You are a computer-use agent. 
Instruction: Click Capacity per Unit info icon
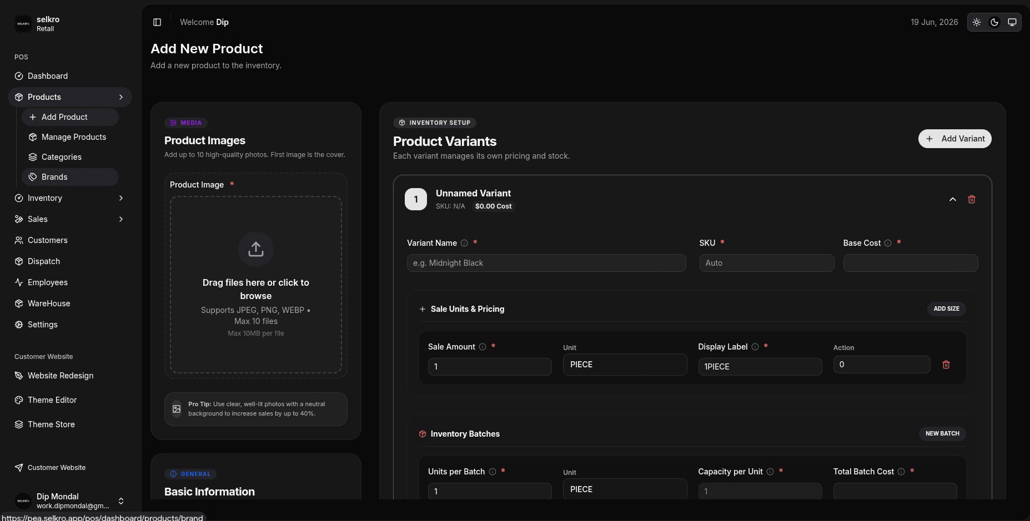click(770, 472)
